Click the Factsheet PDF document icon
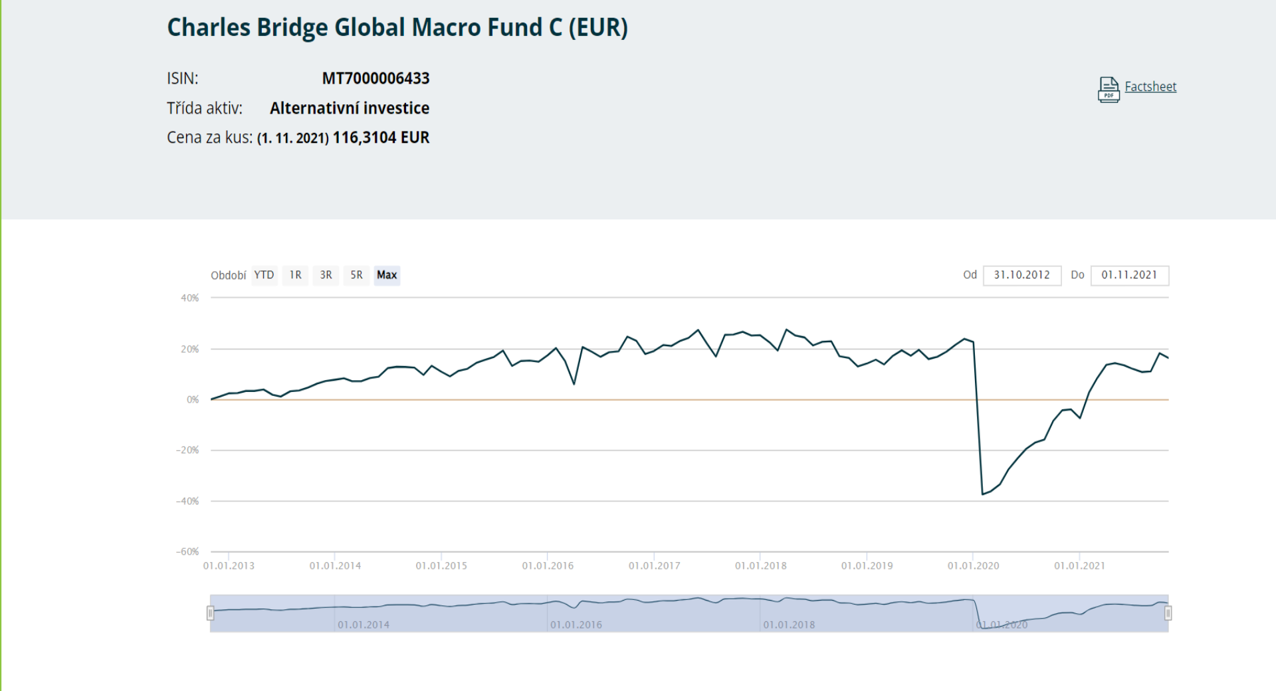Image resolution: width=1276 pixels, height=691 pixels. click(1108, 89)
